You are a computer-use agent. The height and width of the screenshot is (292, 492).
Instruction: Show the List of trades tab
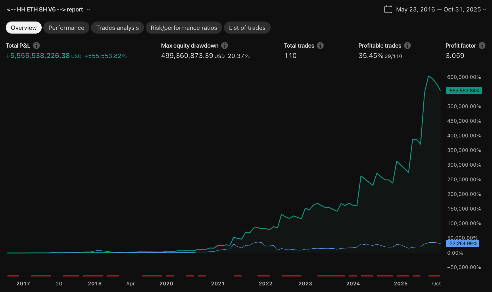click(x=247, y=28)
